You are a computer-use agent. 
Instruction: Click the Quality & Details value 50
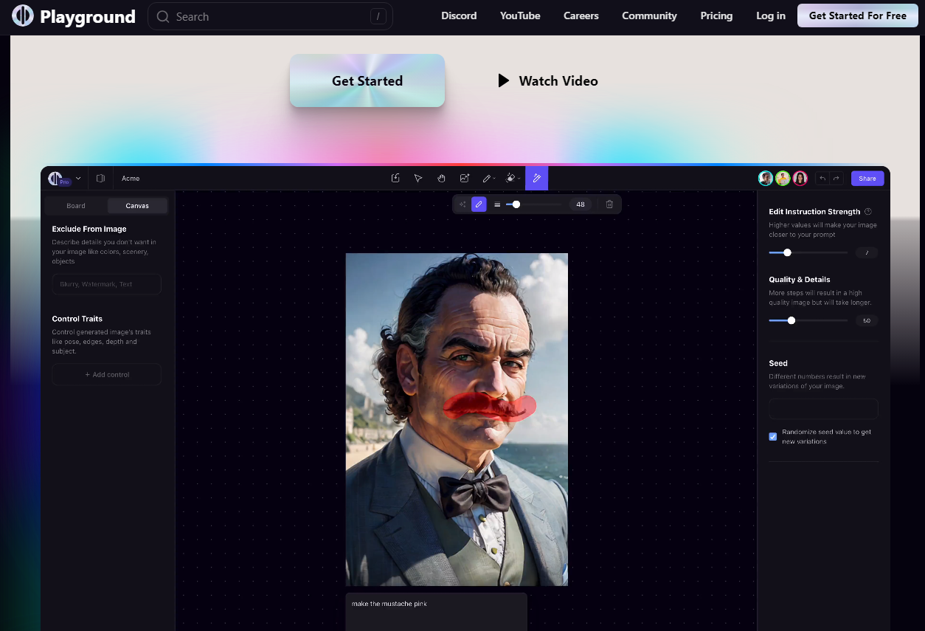(867, 320)
